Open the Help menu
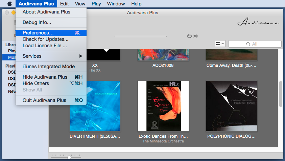This screenshot has height=161, width=285. [136, 4]
